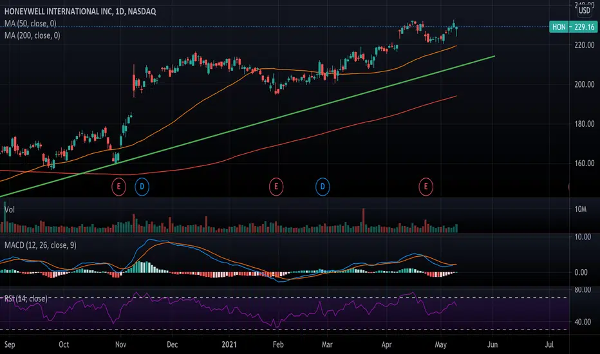Click the Oct label on time axis
This screenshot has width=600, height=354.
tap(64, 344)
